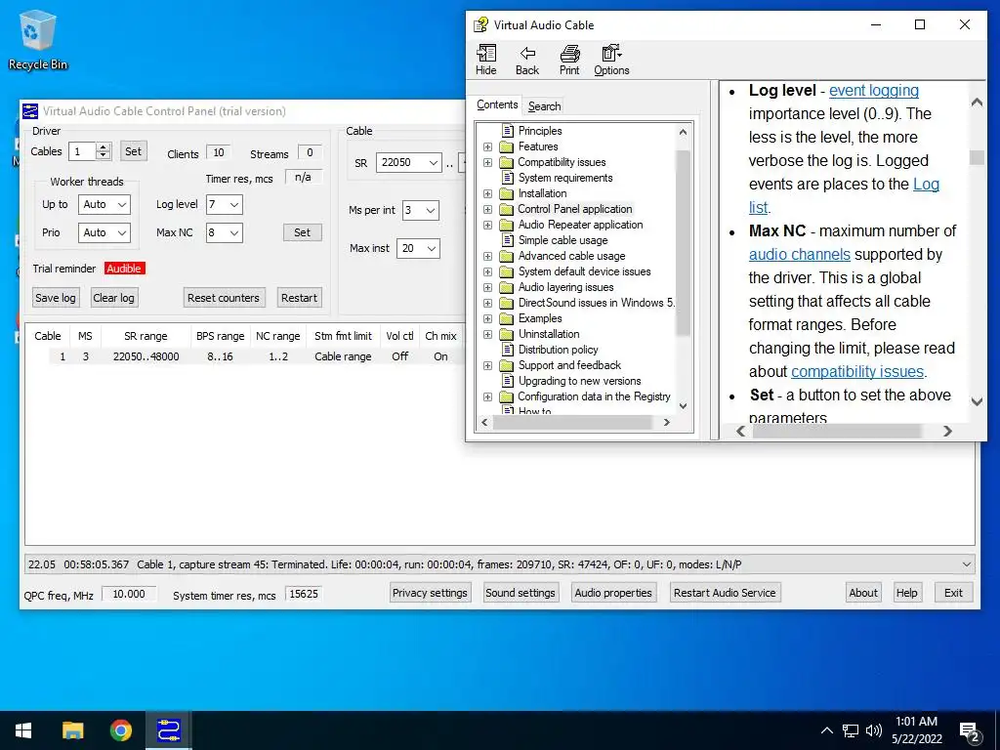The image size is (1000, 750).
Task: Click the Privacy settings button
Action: click(x=430, y=593)
